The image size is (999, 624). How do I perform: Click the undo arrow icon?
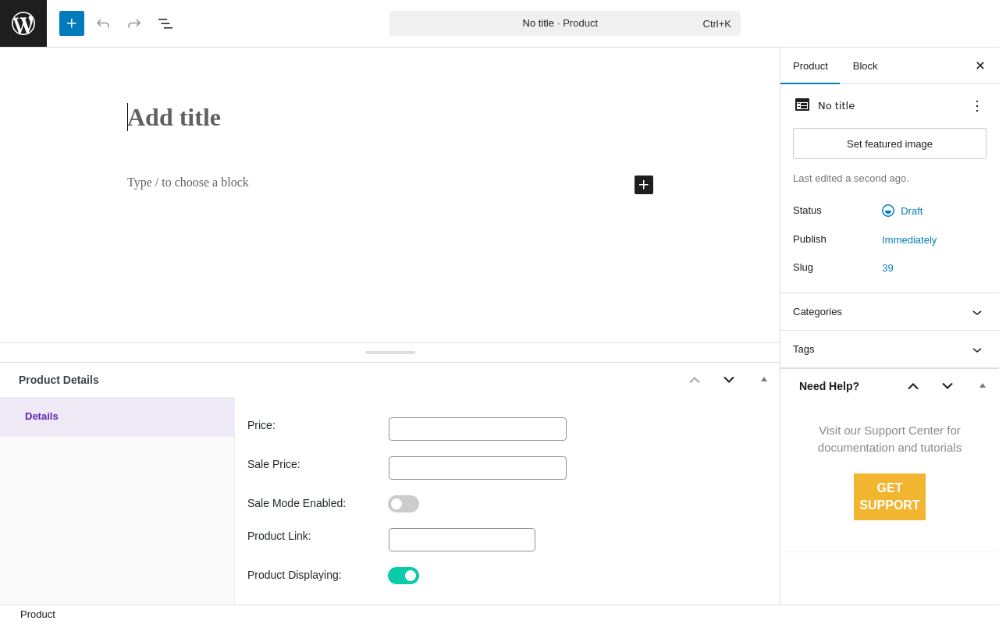tap(103, 23)
